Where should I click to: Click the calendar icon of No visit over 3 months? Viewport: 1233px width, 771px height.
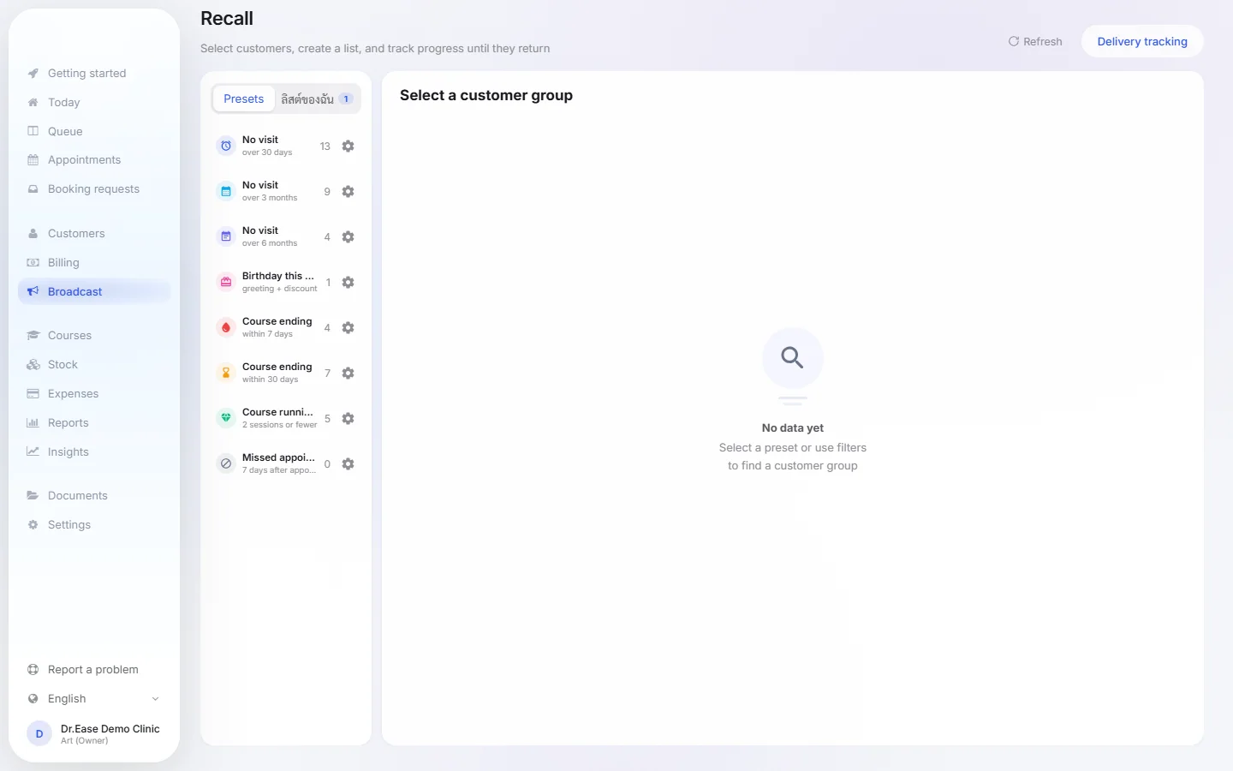[226, 192]
